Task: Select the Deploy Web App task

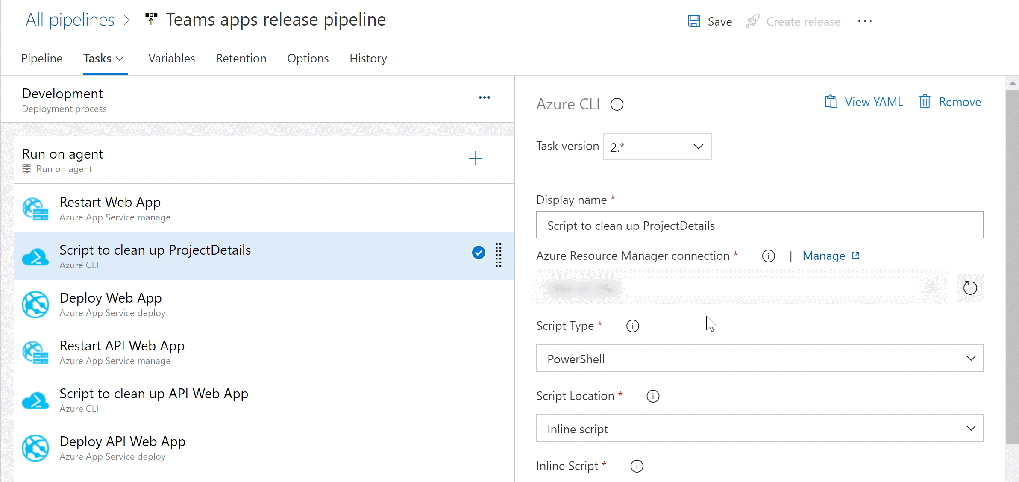Action: click(x=264, y=304)
